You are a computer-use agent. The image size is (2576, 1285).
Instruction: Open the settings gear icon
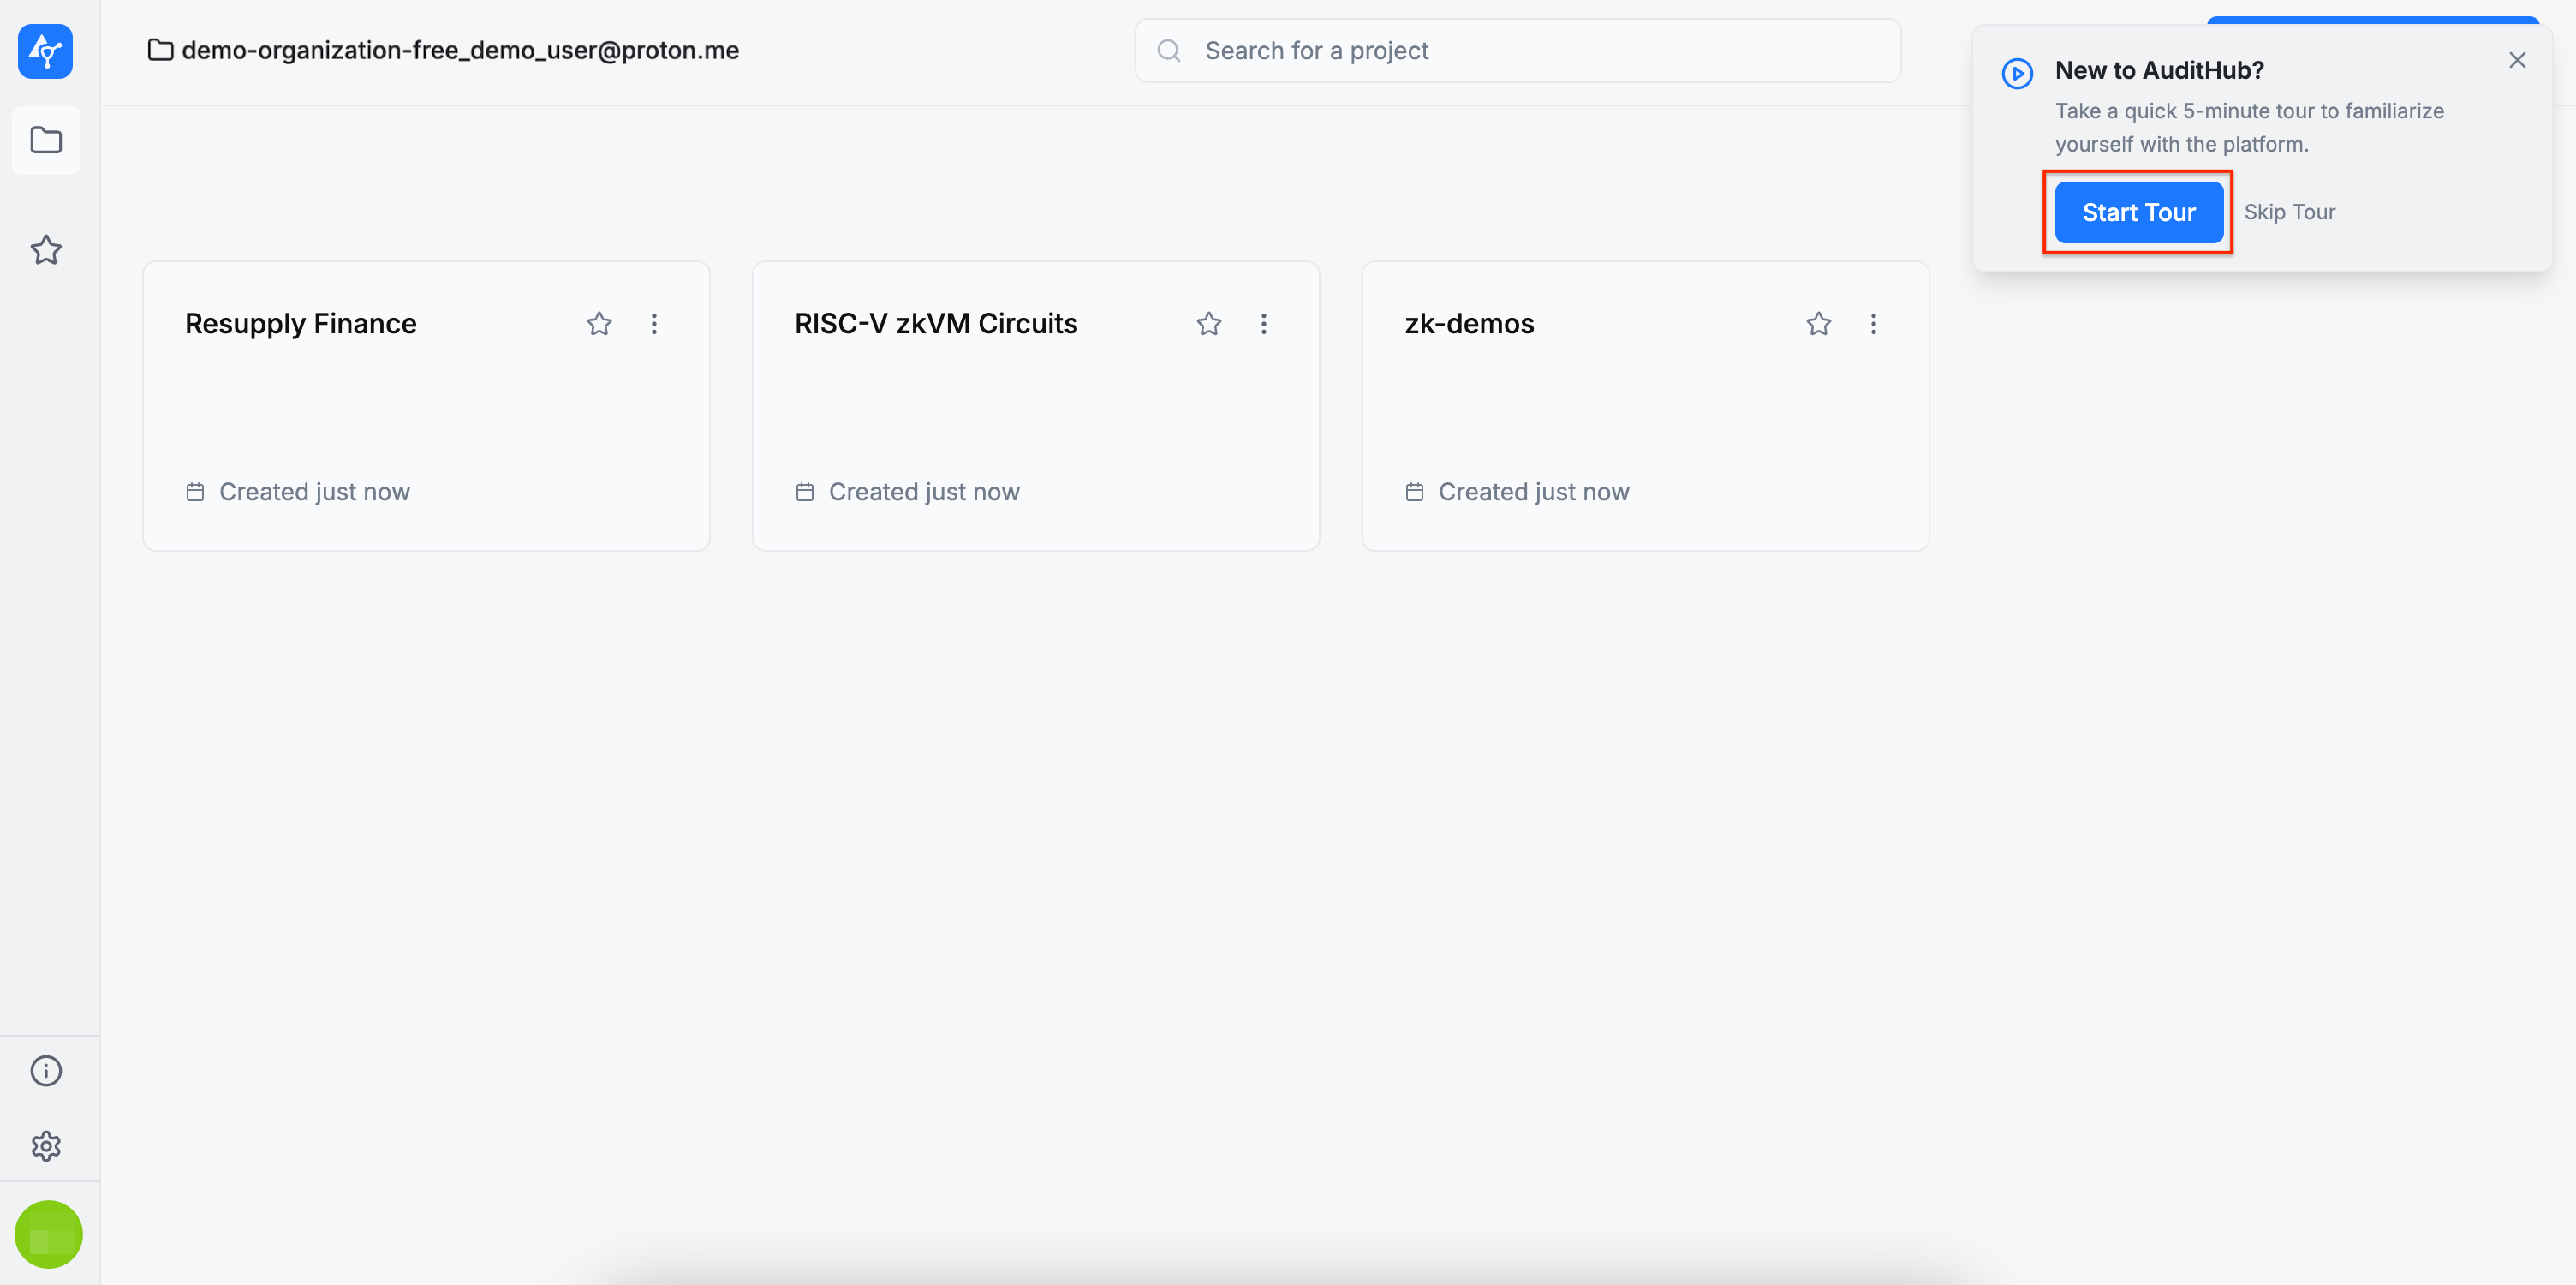46,1146
